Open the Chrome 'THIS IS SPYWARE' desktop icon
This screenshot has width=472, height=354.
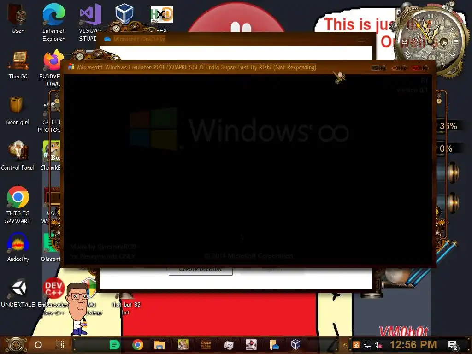click(18, 205)
